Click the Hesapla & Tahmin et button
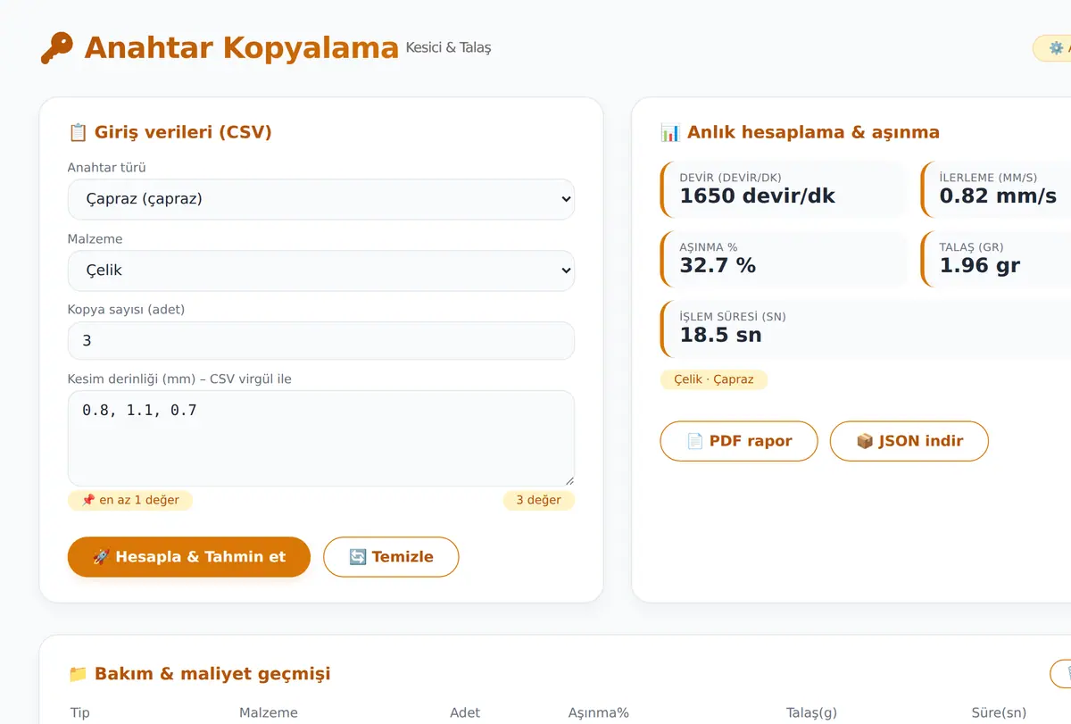The width and height of the screenshot is (1071, 724). (189, 557)
